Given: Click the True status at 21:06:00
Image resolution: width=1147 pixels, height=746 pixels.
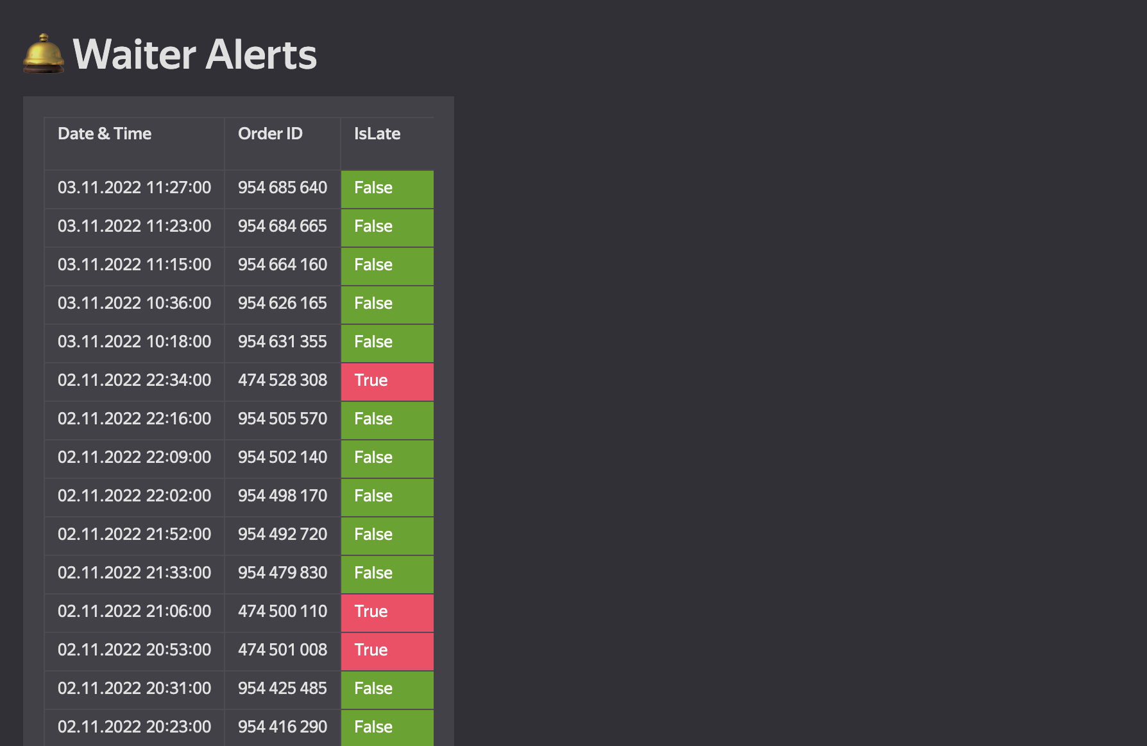Looking at the screenshot, I should click(387, 612).
